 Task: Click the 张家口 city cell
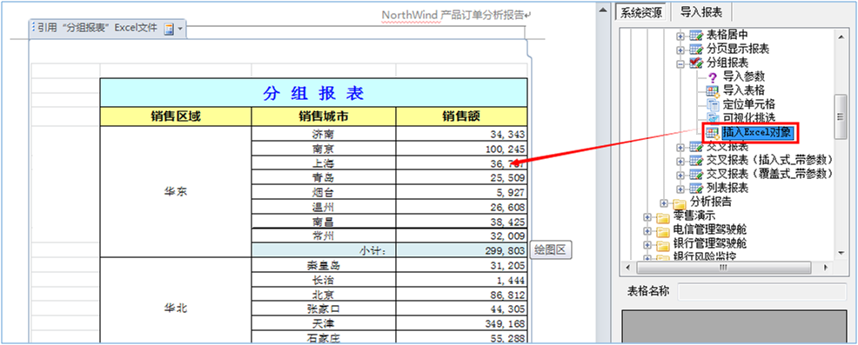(324, 309)
